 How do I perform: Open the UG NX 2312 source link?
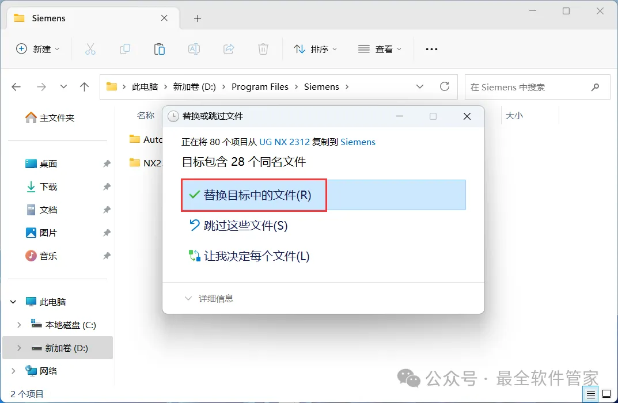(x=285, y=142)
